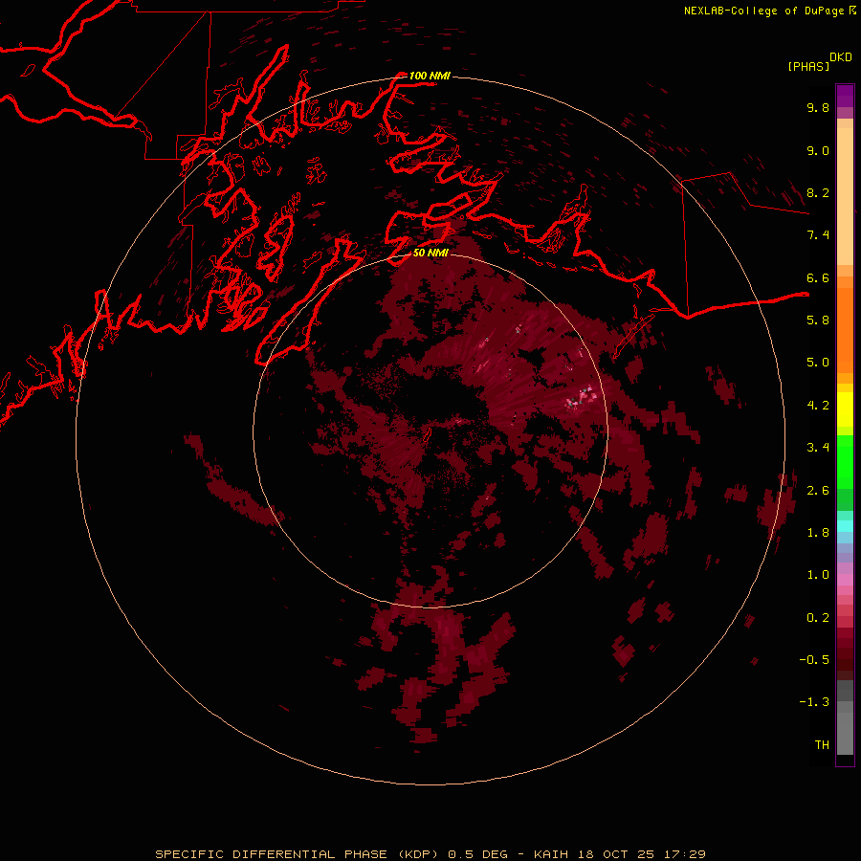Click the 6.6 scale value label

[818, 277]
